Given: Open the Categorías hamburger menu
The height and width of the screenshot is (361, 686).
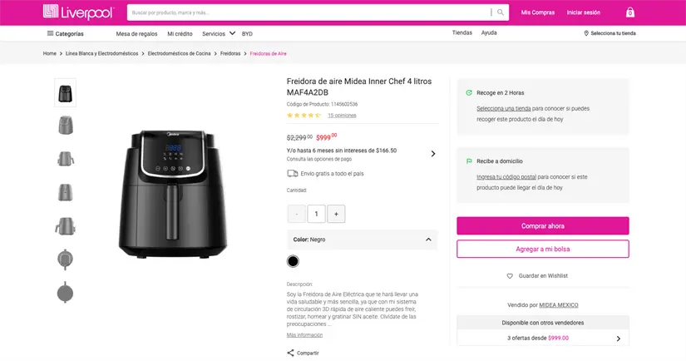Looking at the screenshot, I should 51,33.
